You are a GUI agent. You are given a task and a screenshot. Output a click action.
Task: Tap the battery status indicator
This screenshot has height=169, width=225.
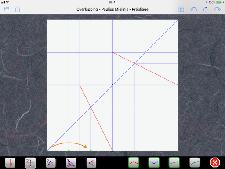[x=219, y=2]
